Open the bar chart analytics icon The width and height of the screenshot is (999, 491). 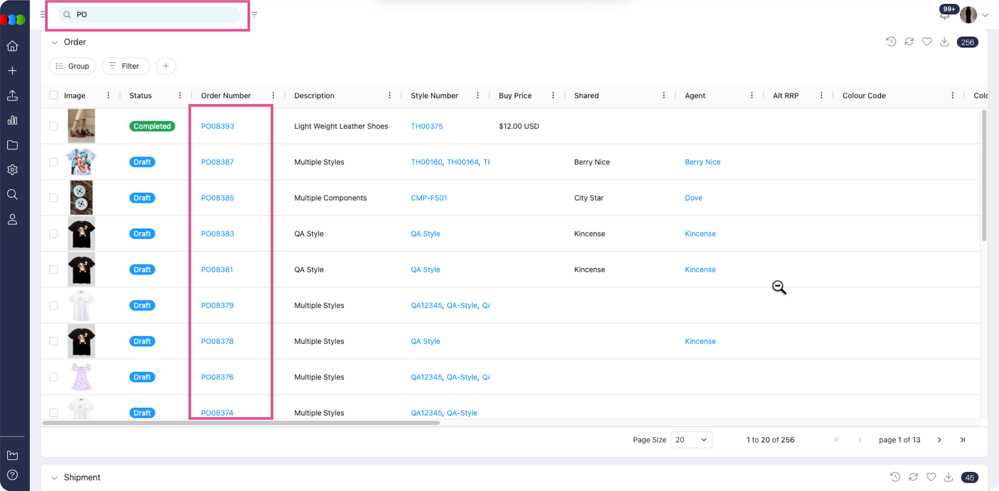pyautogui.click(x=12, y=120)
